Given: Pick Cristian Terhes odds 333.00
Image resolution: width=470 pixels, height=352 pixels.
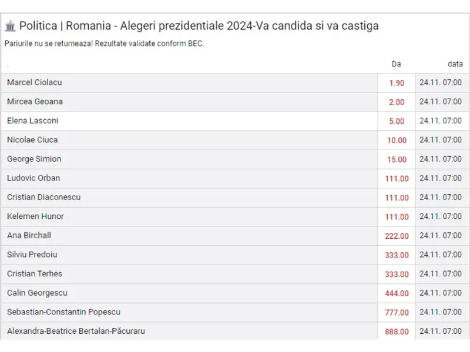Looking at the screenshot, I should (x=397, y=275).
